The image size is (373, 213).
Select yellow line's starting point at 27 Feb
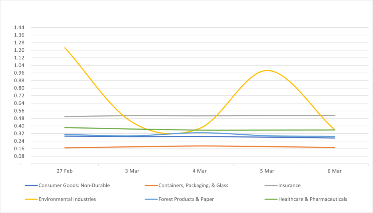click(x=65, y=48)
